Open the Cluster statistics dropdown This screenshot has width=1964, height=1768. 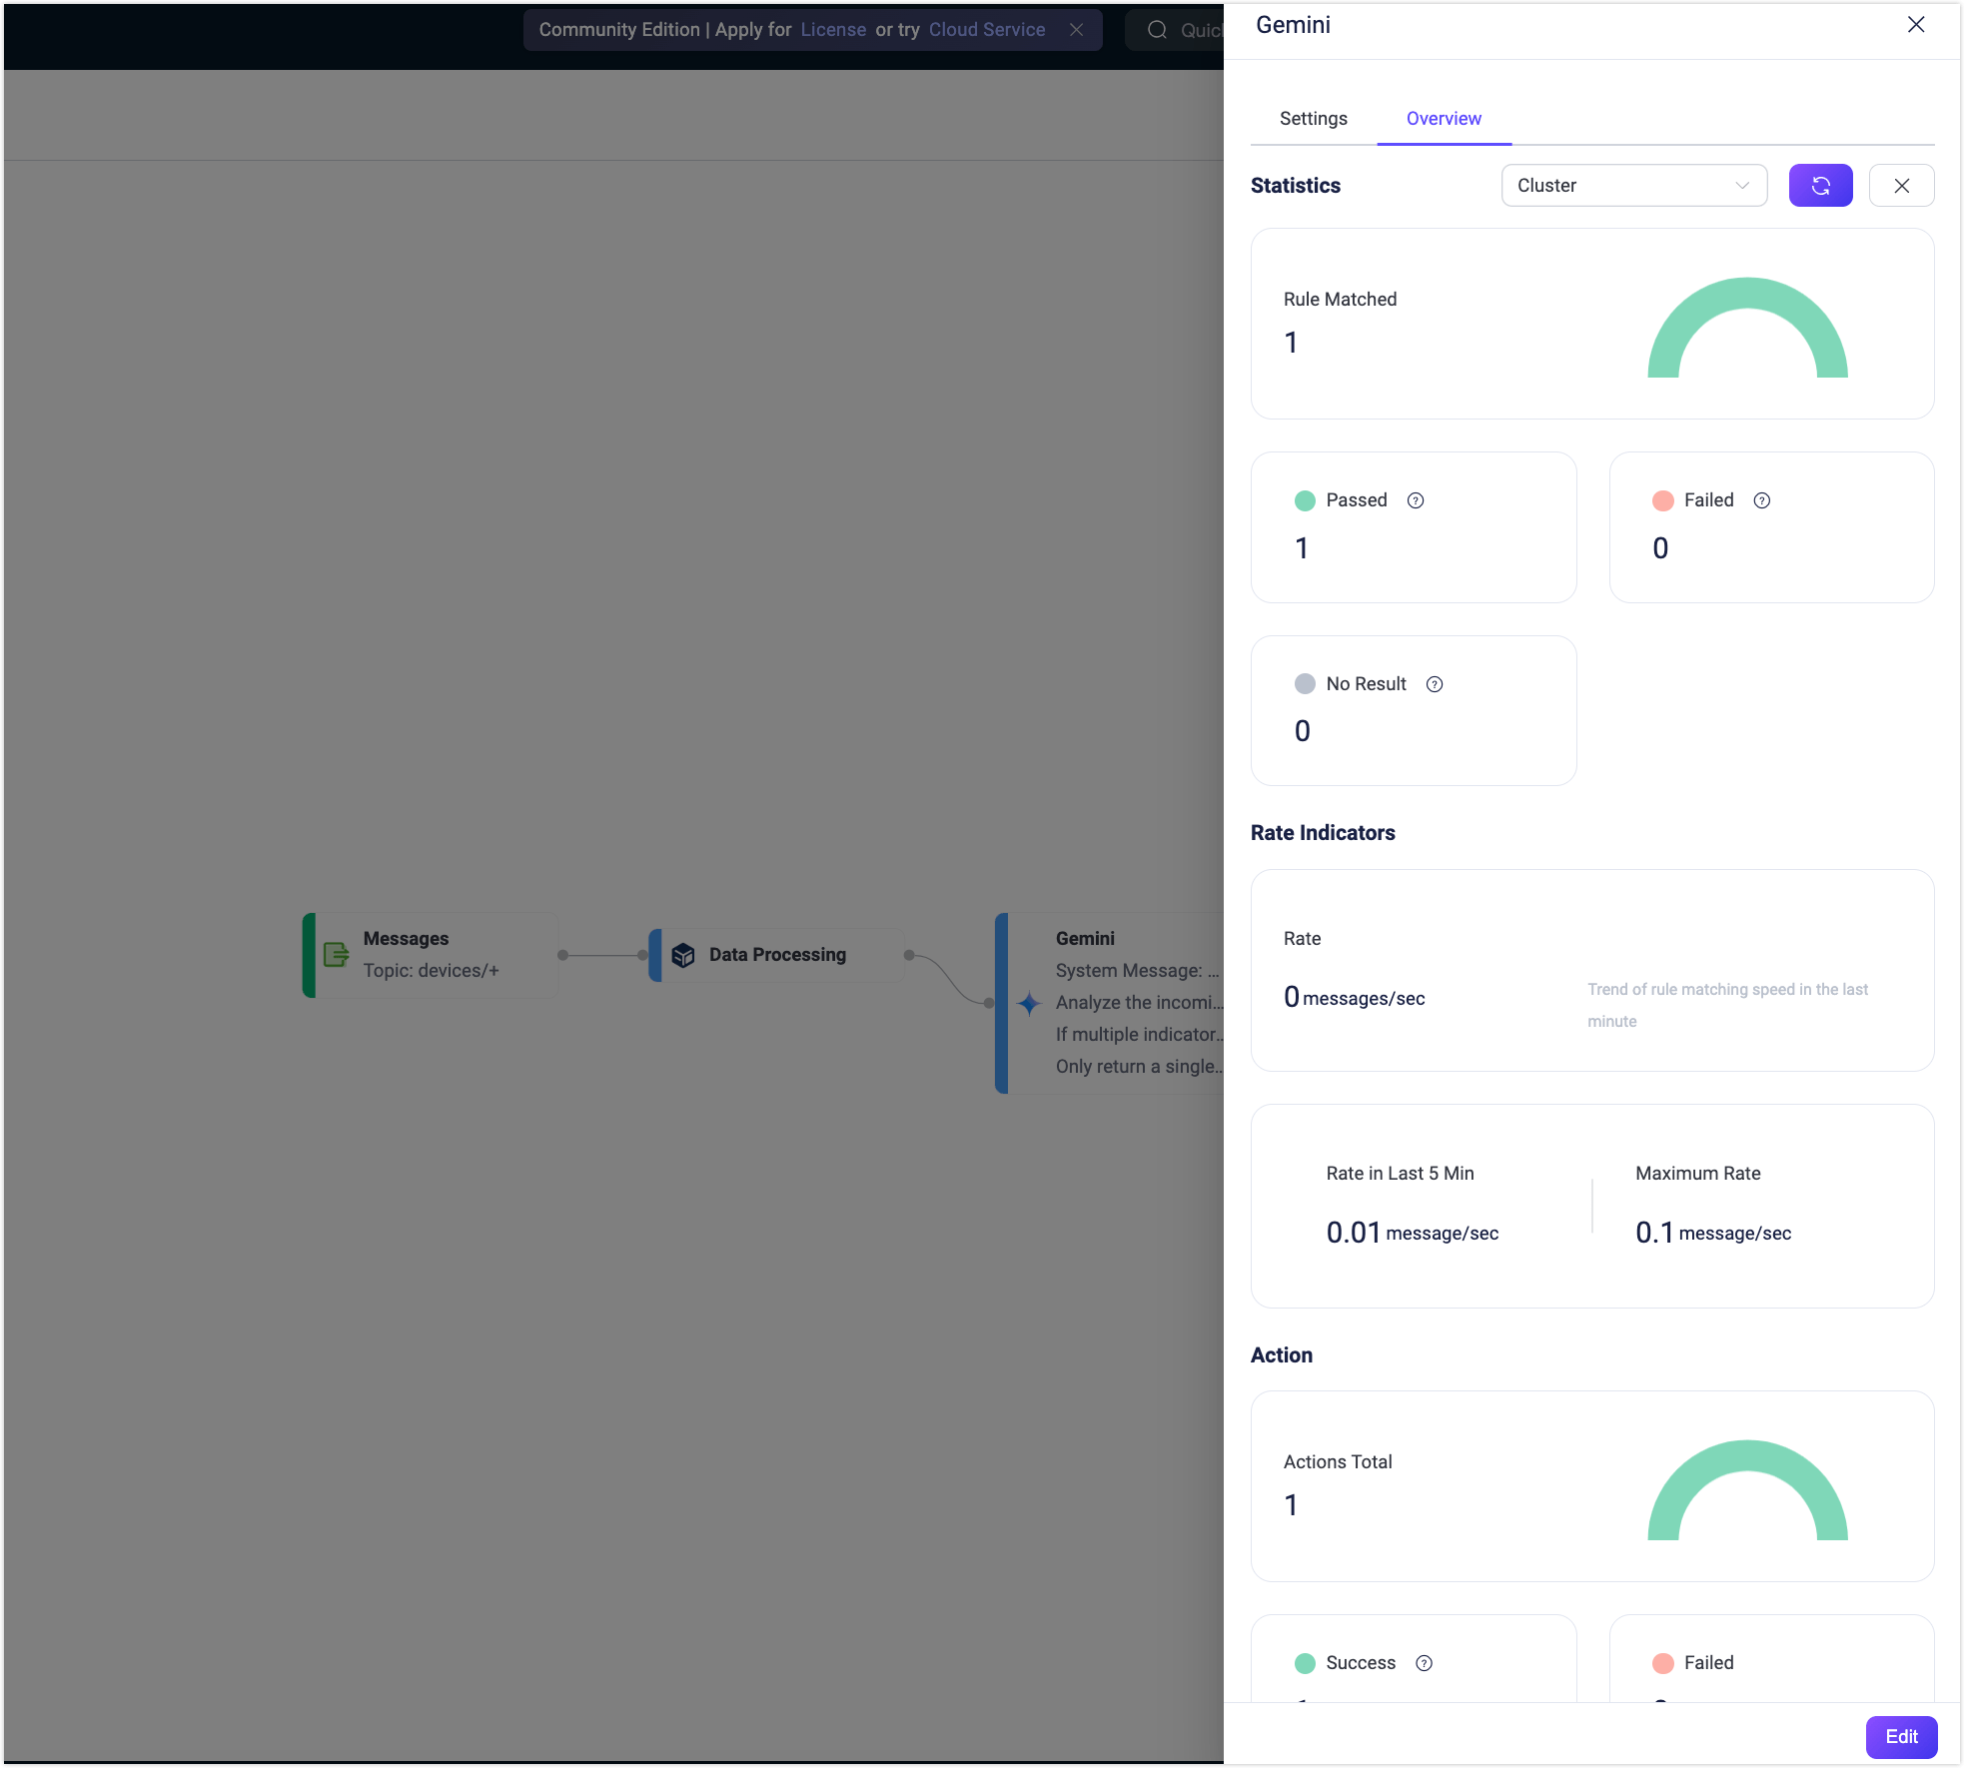(1632, 185)
